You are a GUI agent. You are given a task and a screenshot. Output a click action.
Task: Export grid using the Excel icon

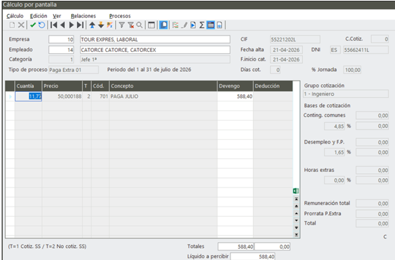(x=296, y=191)
